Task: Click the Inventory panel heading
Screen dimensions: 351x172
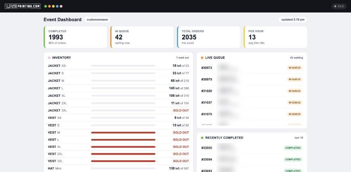Action: point(61,58)
